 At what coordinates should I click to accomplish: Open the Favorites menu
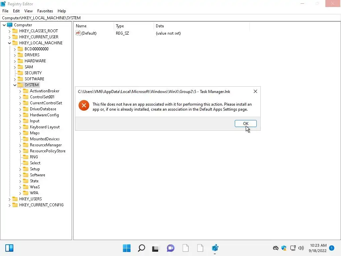click(x=45, y=11)
